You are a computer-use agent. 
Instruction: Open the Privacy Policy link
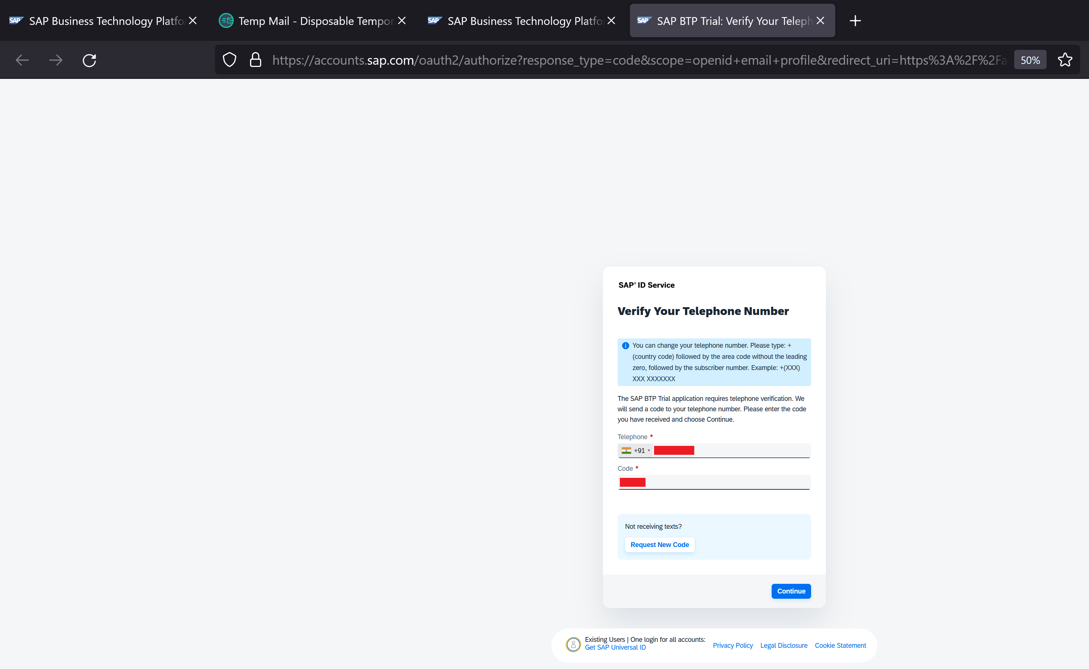732,646
